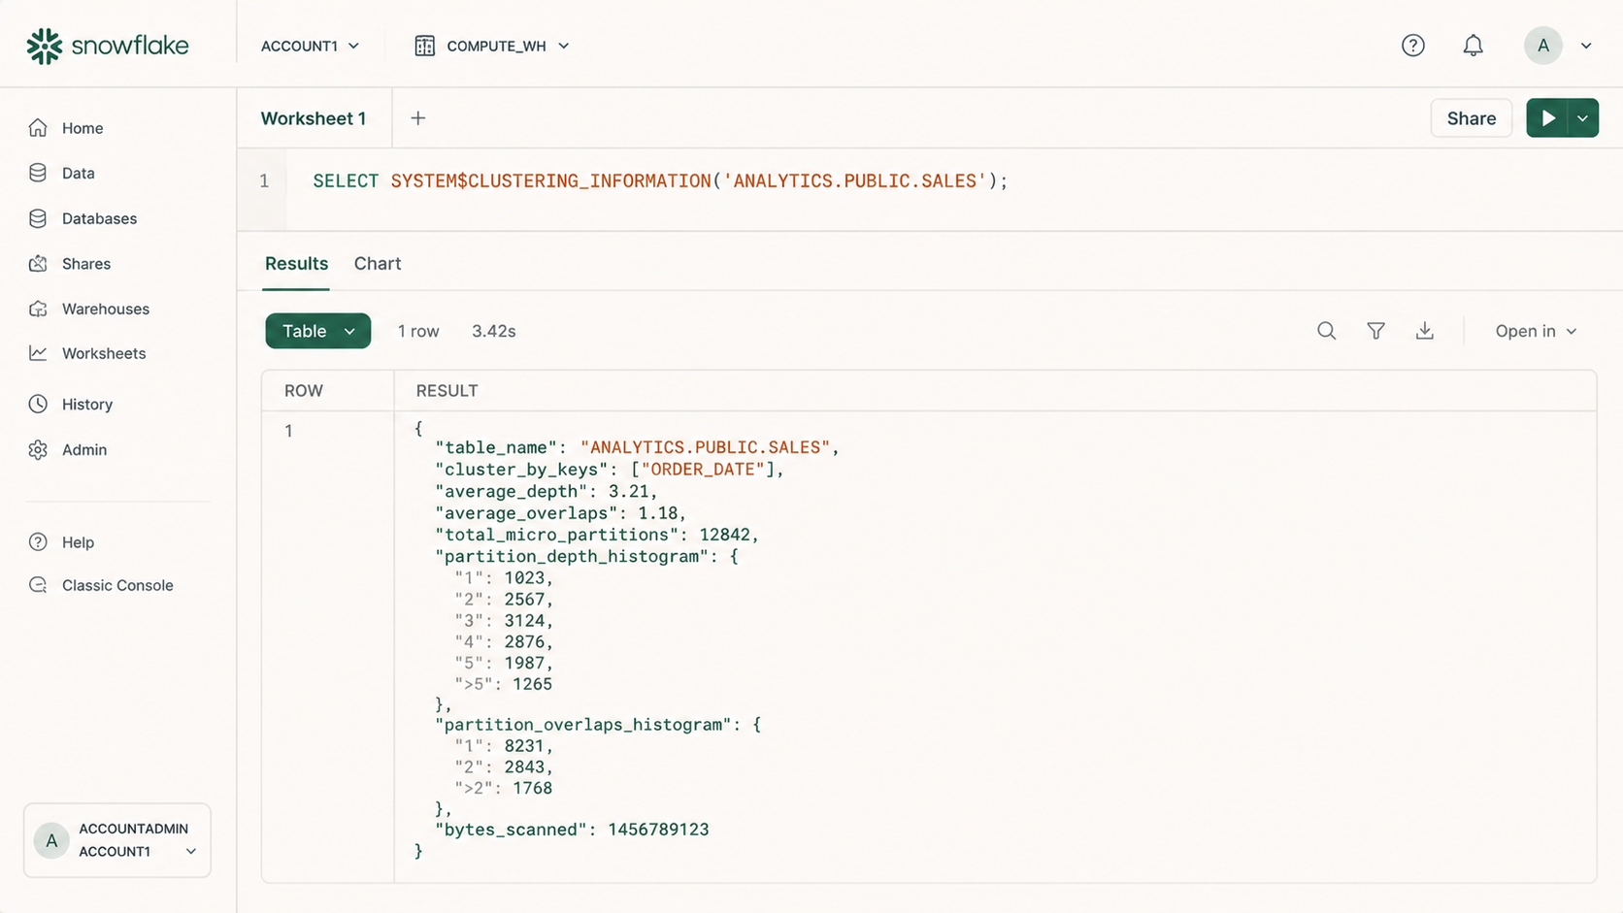1623x913 pixels.
Task: Click the depth histogram value 3124
Action: pyautogui.click(x=524, y=621)
